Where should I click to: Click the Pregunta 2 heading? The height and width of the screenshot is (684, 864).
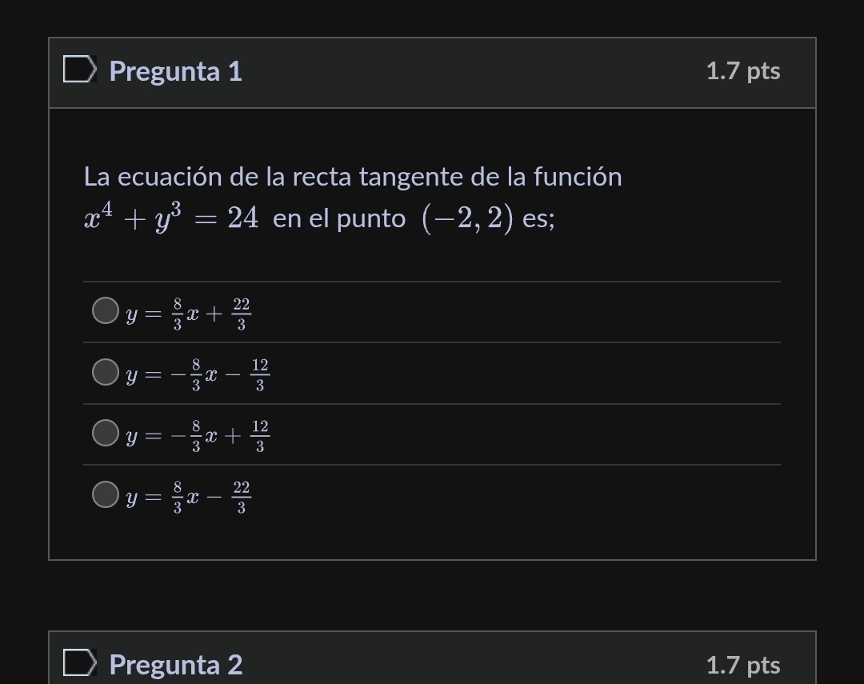[174, 665]
